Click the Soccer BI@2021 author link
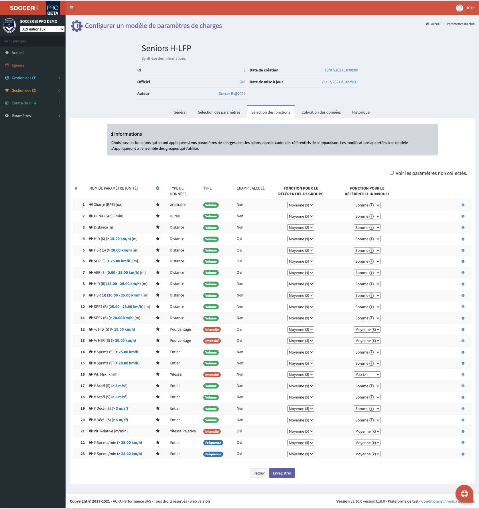This screenshot has width=479, height=509. coord(232,94)
